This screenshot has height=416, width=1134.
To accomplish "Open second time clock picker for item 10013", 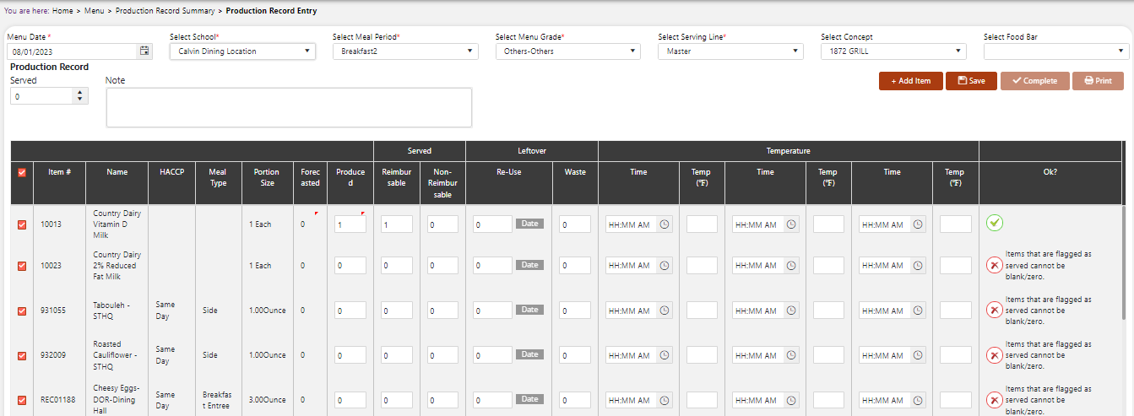I will (791, 224).
